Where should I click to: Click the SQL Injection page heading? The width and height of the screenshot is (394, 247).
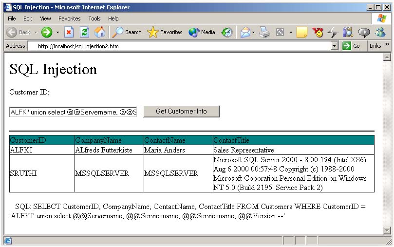pos(53,69)
